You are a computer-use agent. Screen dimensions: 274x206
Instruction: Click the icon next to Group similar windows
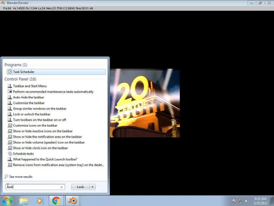point(10,108)
